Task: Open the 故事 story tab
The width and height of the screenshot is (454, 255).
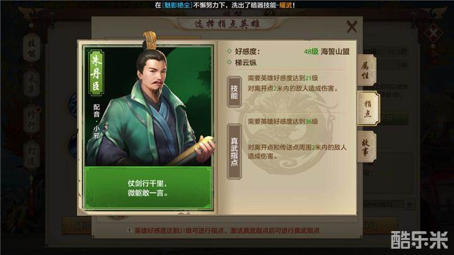Action: click(366, 147)
